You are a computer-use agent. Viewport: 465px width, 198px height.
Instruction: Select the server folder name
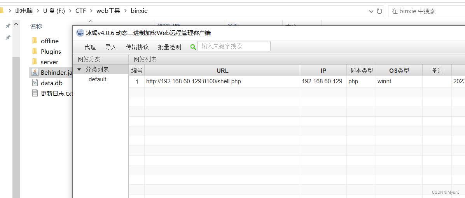click(49, 62)
